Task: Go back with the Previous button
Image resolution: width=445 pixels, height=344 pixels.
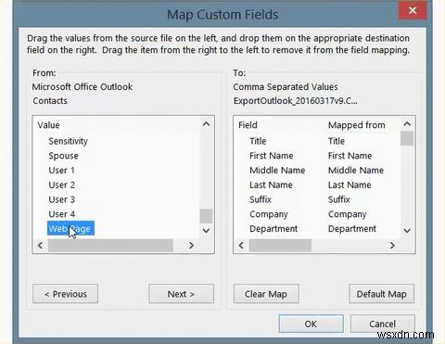Action: (66, 294)
